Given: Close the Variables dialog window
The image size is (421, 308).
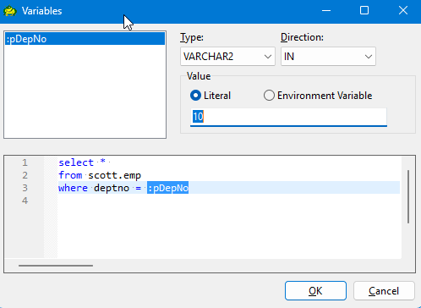Looking at the screenshot, I should (403, 11).
